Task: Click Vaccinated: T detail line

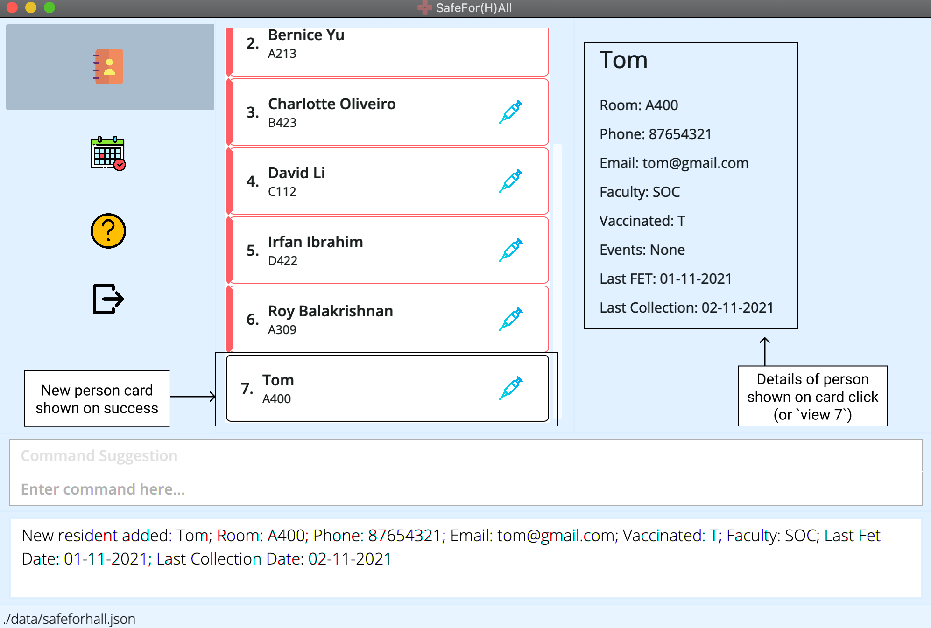Action: pyautogui.click(x=642, y=221)
